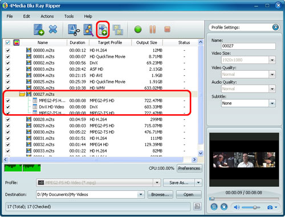Start ripping with the green button
This screenshot has width=285, height=217.
[x=138, y=30]
